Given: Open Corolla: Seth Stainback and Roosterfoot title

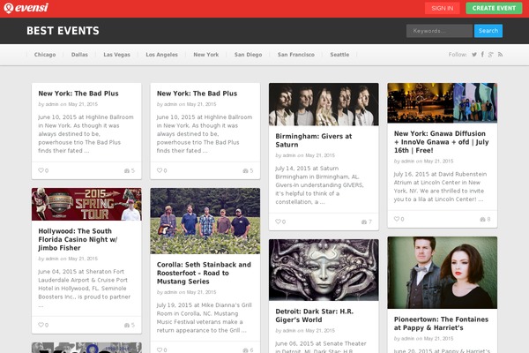Looking at the screenshot, I should click(x=204, y=273).
